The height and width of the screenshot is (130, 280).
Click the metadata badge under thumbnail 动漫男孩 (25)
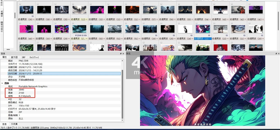pos(174,35)
